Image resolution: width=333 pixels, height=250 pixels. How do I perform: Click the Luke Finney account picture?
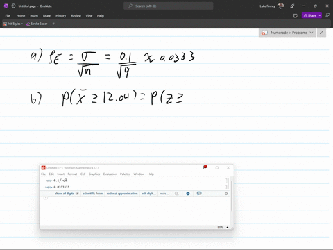(281, 6)
